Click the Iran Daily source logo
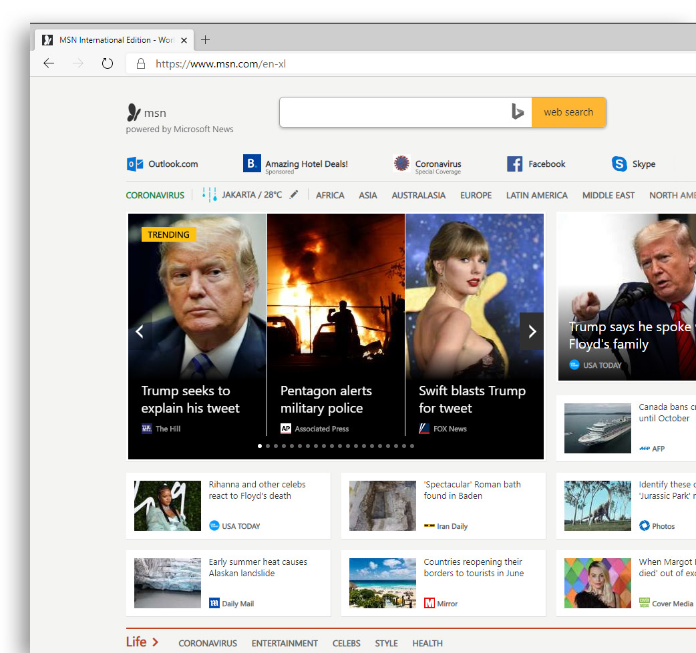The height and width of the screenshot is (653, 696). pos(429,526)
